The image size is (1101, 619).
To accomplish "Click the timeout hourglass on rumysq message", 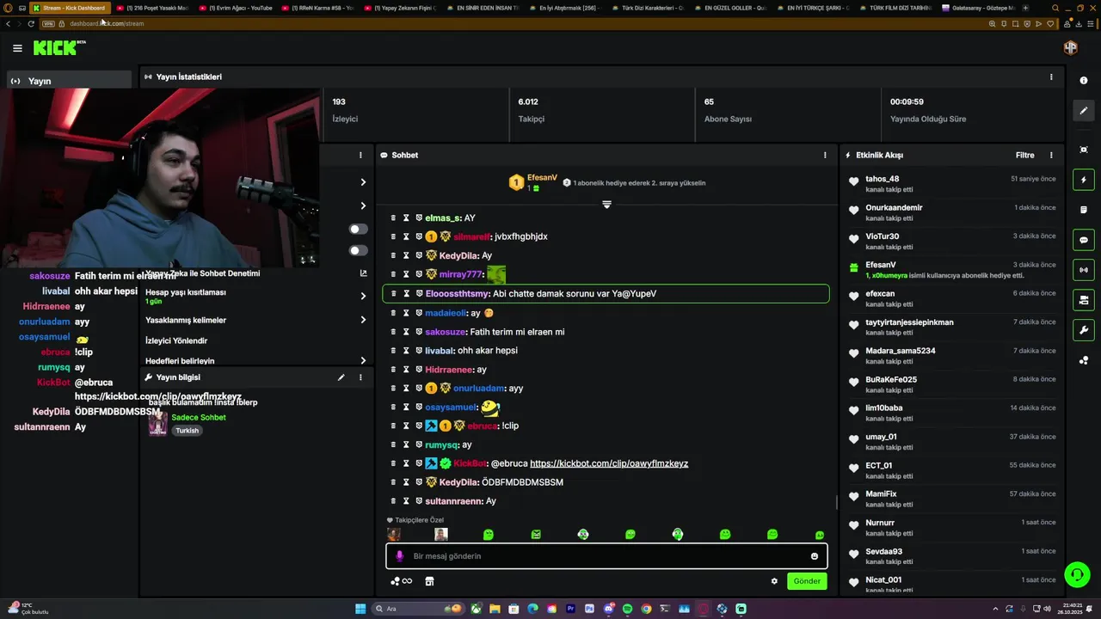I will (406, 445).
